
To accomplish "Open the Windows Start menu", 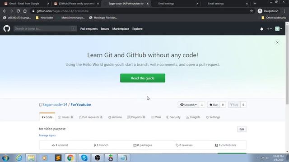I will [6, 158].
